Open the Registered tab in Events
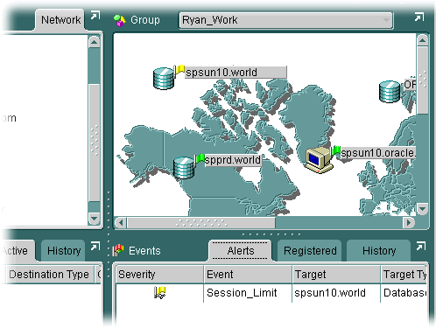 pos(310,251)
